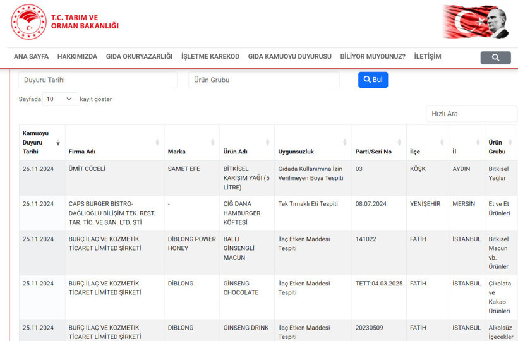Click the Atatürk flag banner image

pos(476,22)
